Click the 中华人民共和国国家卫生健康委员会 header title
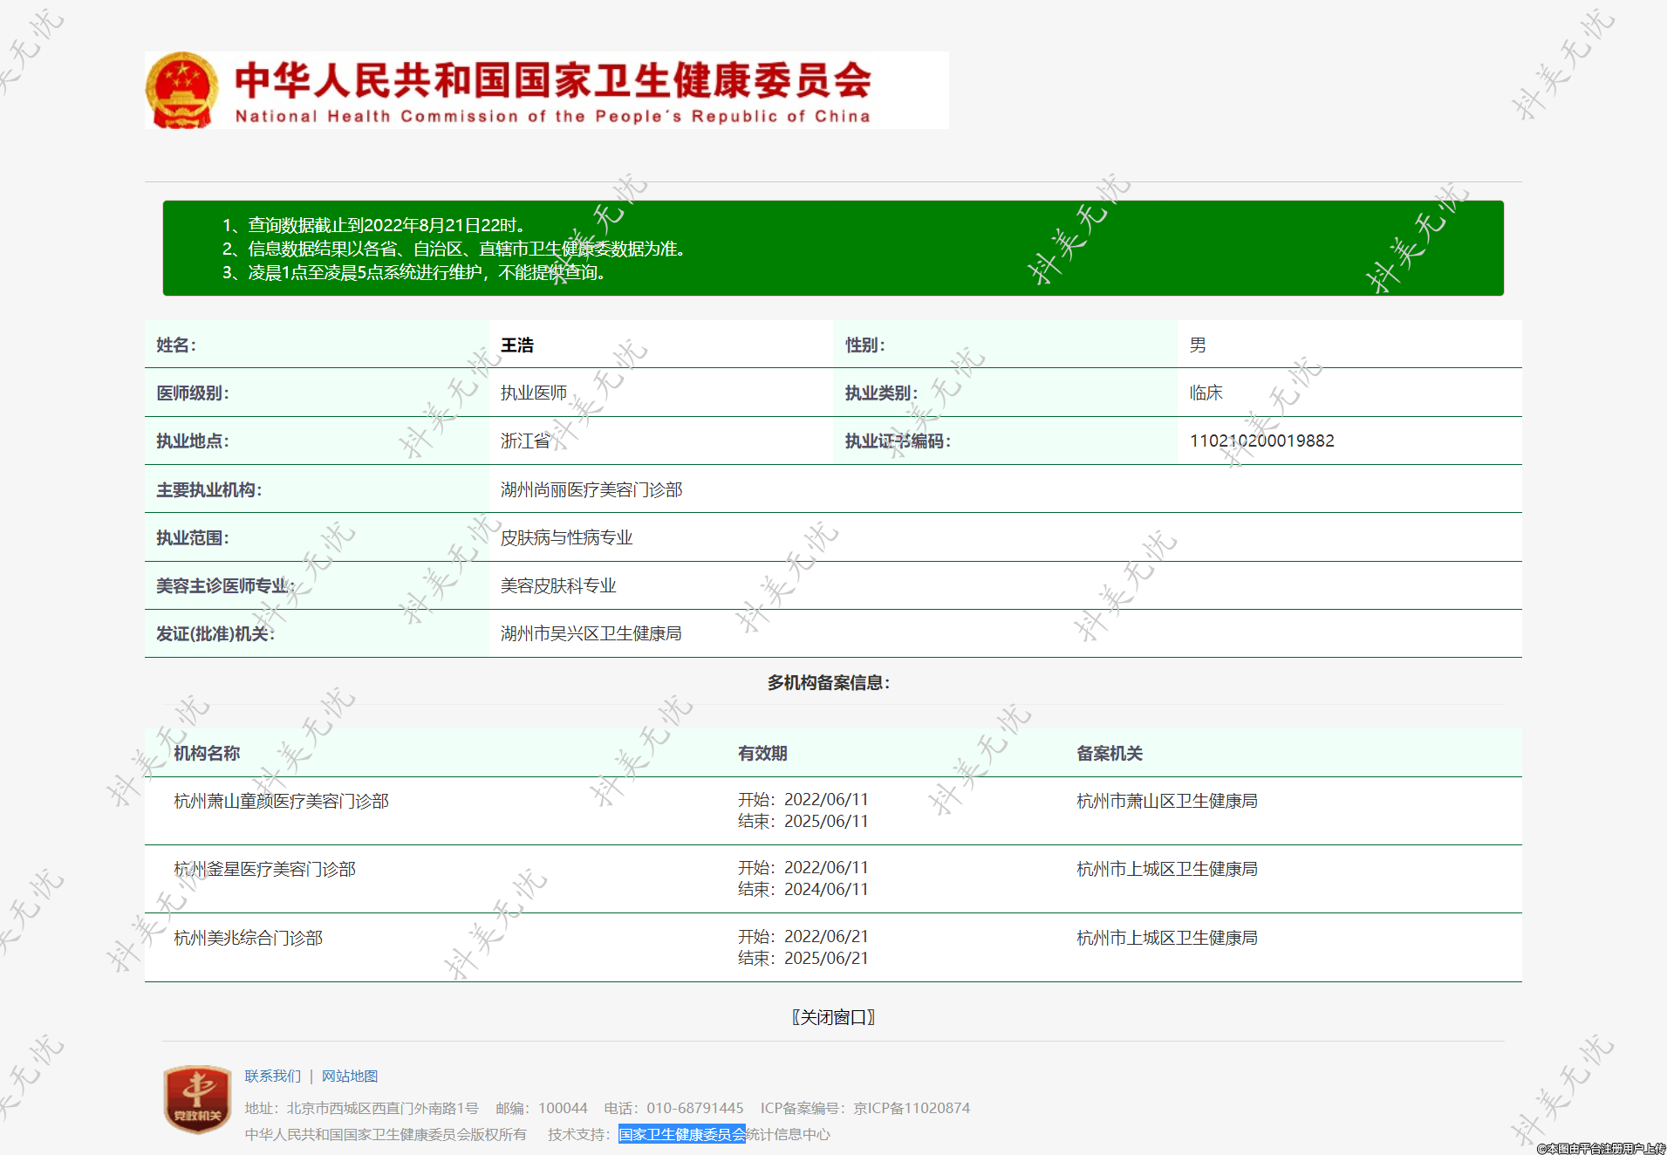 tap(552, 81)
